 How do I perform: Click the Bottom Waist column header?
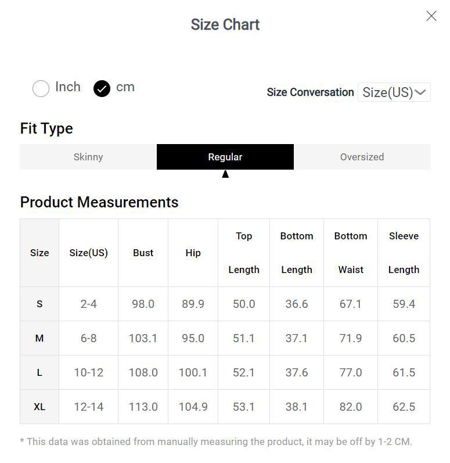click(351, 253)
